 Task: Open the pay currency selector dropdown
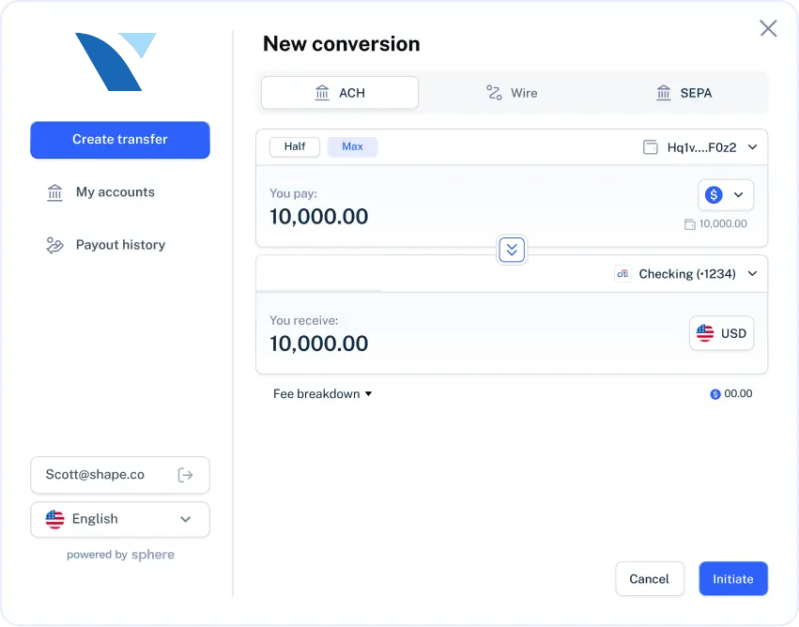(726, 194)
